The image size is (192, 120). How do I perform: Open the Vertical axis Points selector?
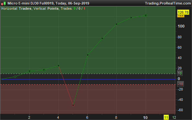pyautogui.click(x=53, y=8)
